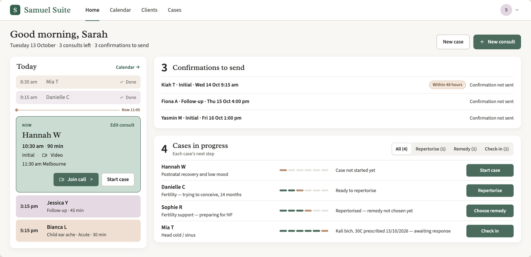Click Danielle C's case progress bar

(304, 191)
